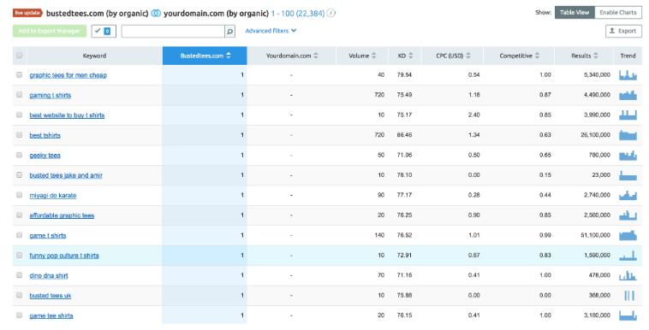
Task: Check the box for miyagi do karate
Action: pyautogui.click(x=19, y=195)
